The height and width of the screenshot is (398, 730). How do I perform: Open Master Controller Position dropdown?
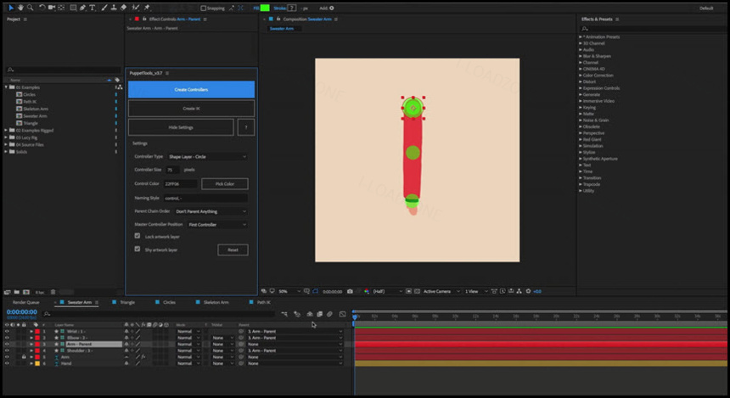click(217, 224)
